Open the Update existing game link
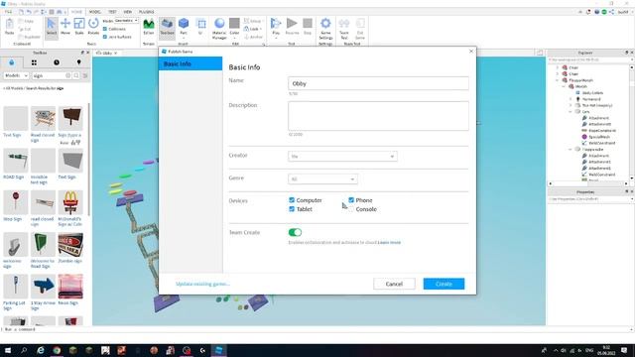This screenshot has width=635, height=357. pyautogui.click(x=202, y=284)
